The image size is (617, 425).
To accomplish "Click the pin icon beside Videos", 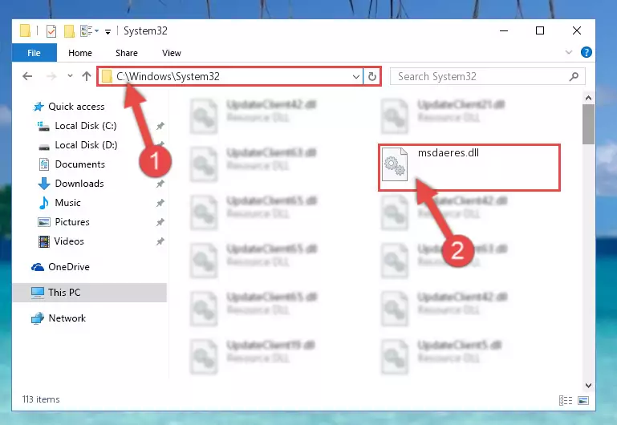I will [x=160, y=241].
